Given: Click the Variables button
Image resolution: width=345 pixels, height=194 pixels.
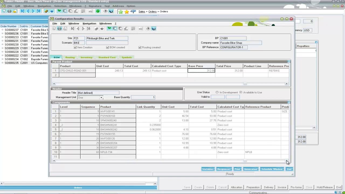Looking at the screenshot, I should coord(208,169).
